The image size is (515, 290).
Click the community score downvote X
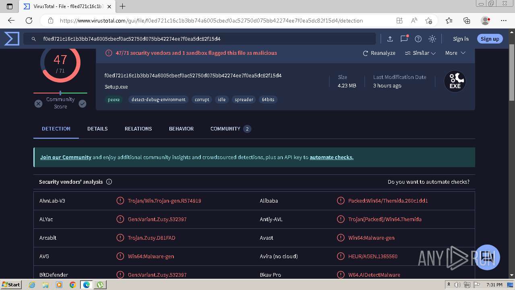(x=38, y=104)
